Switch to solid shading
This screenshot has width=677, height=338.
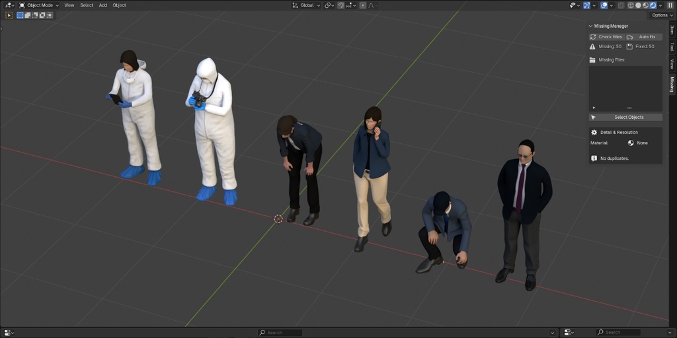(x=638, y=5)
